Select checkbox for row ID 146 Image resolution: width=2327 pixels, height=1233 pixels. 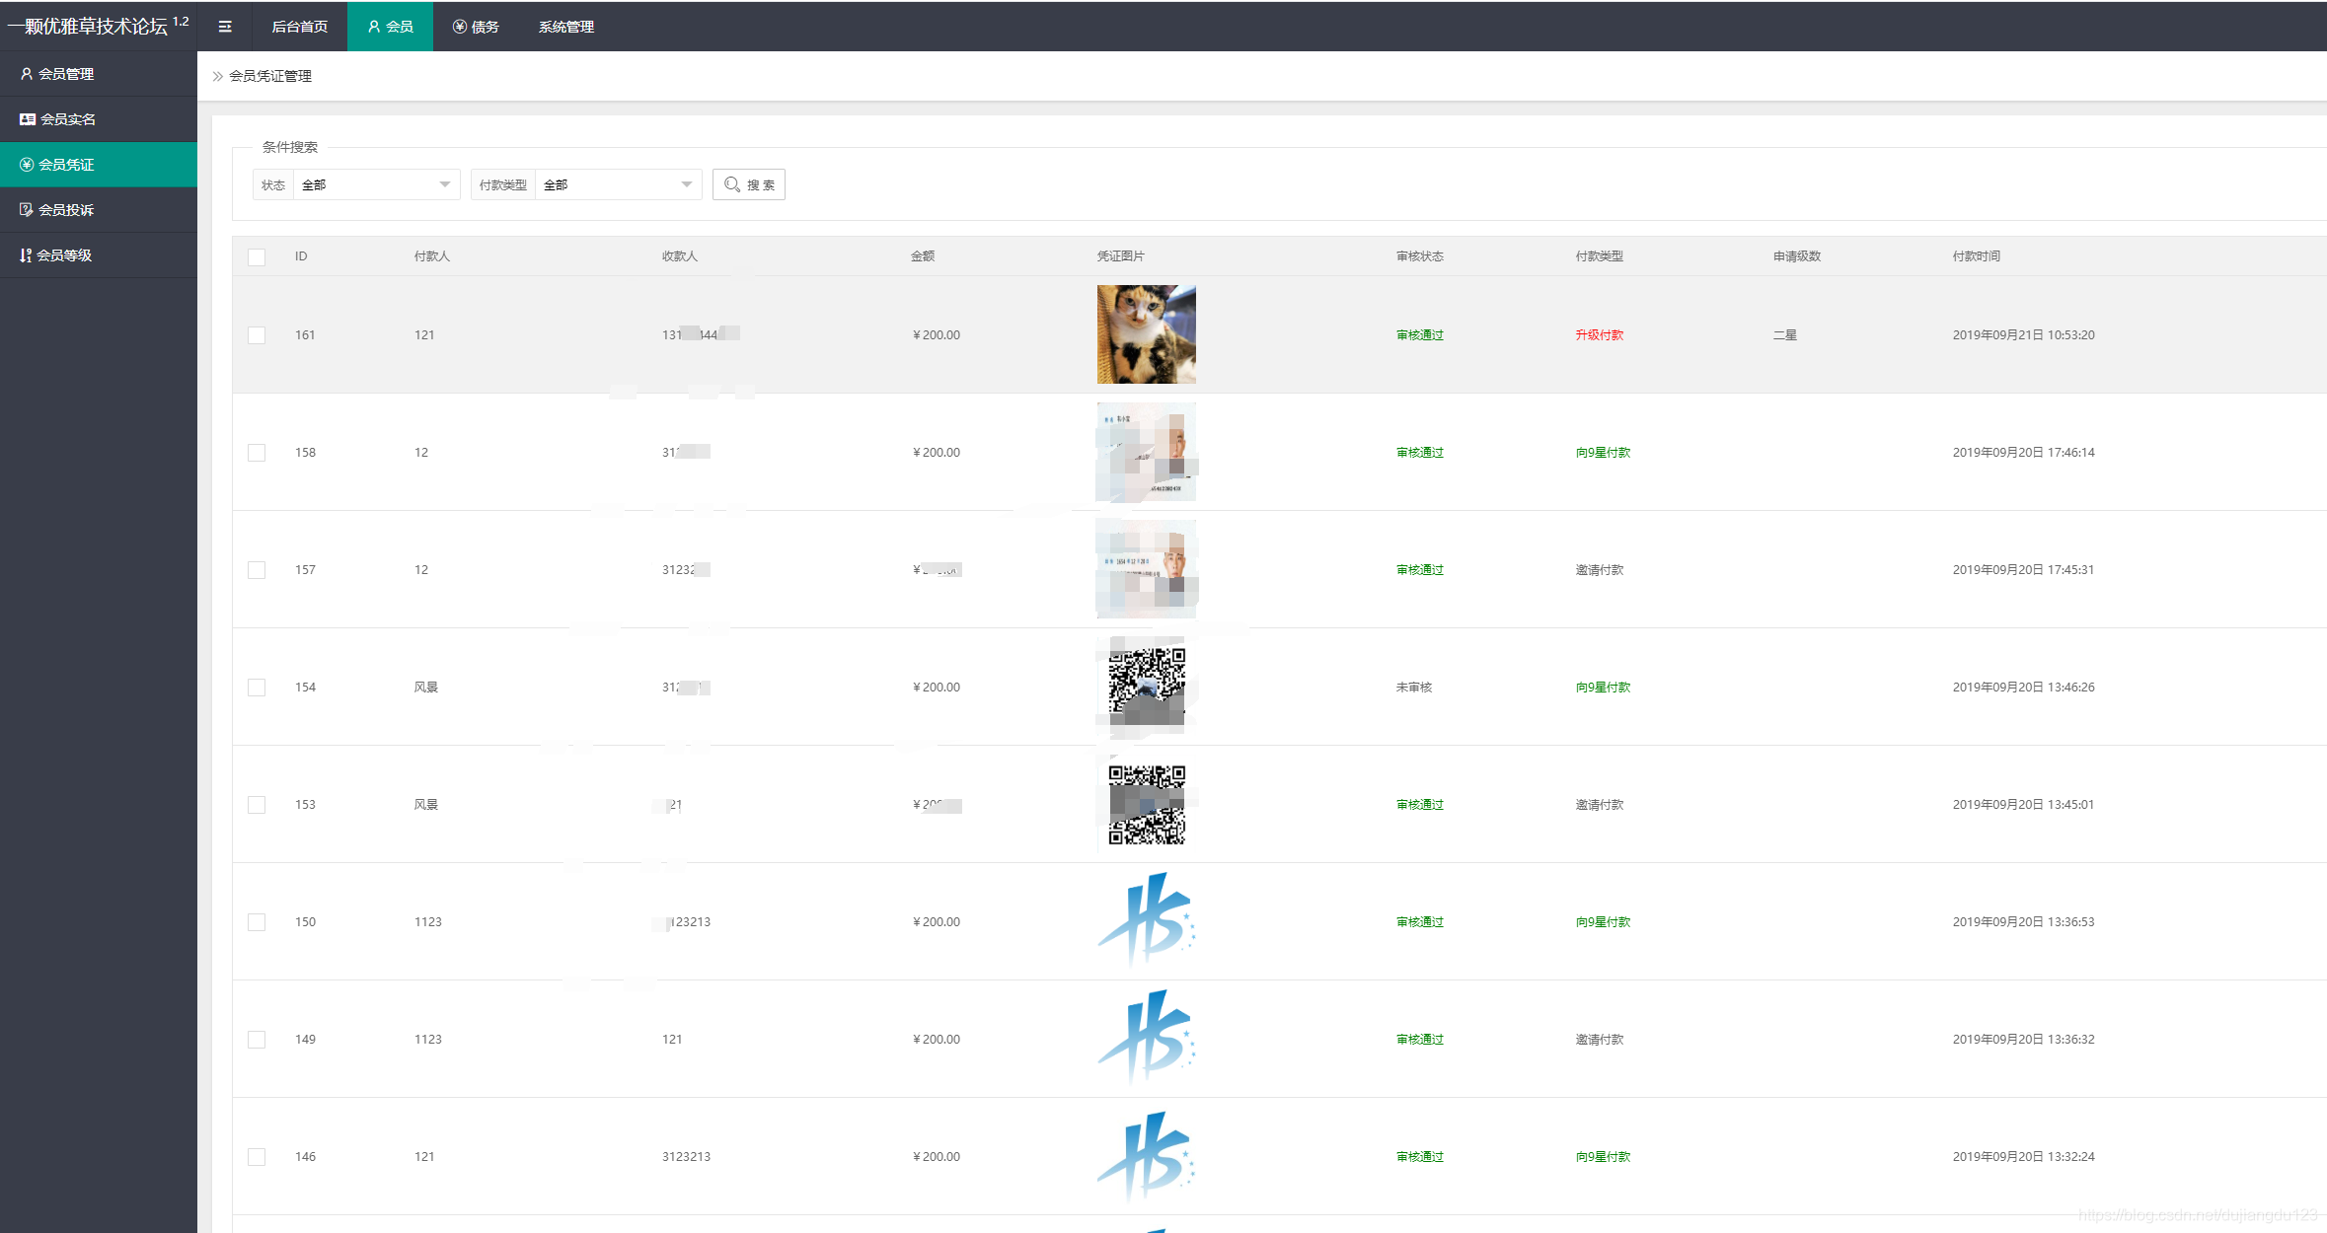coord(257,1157)
